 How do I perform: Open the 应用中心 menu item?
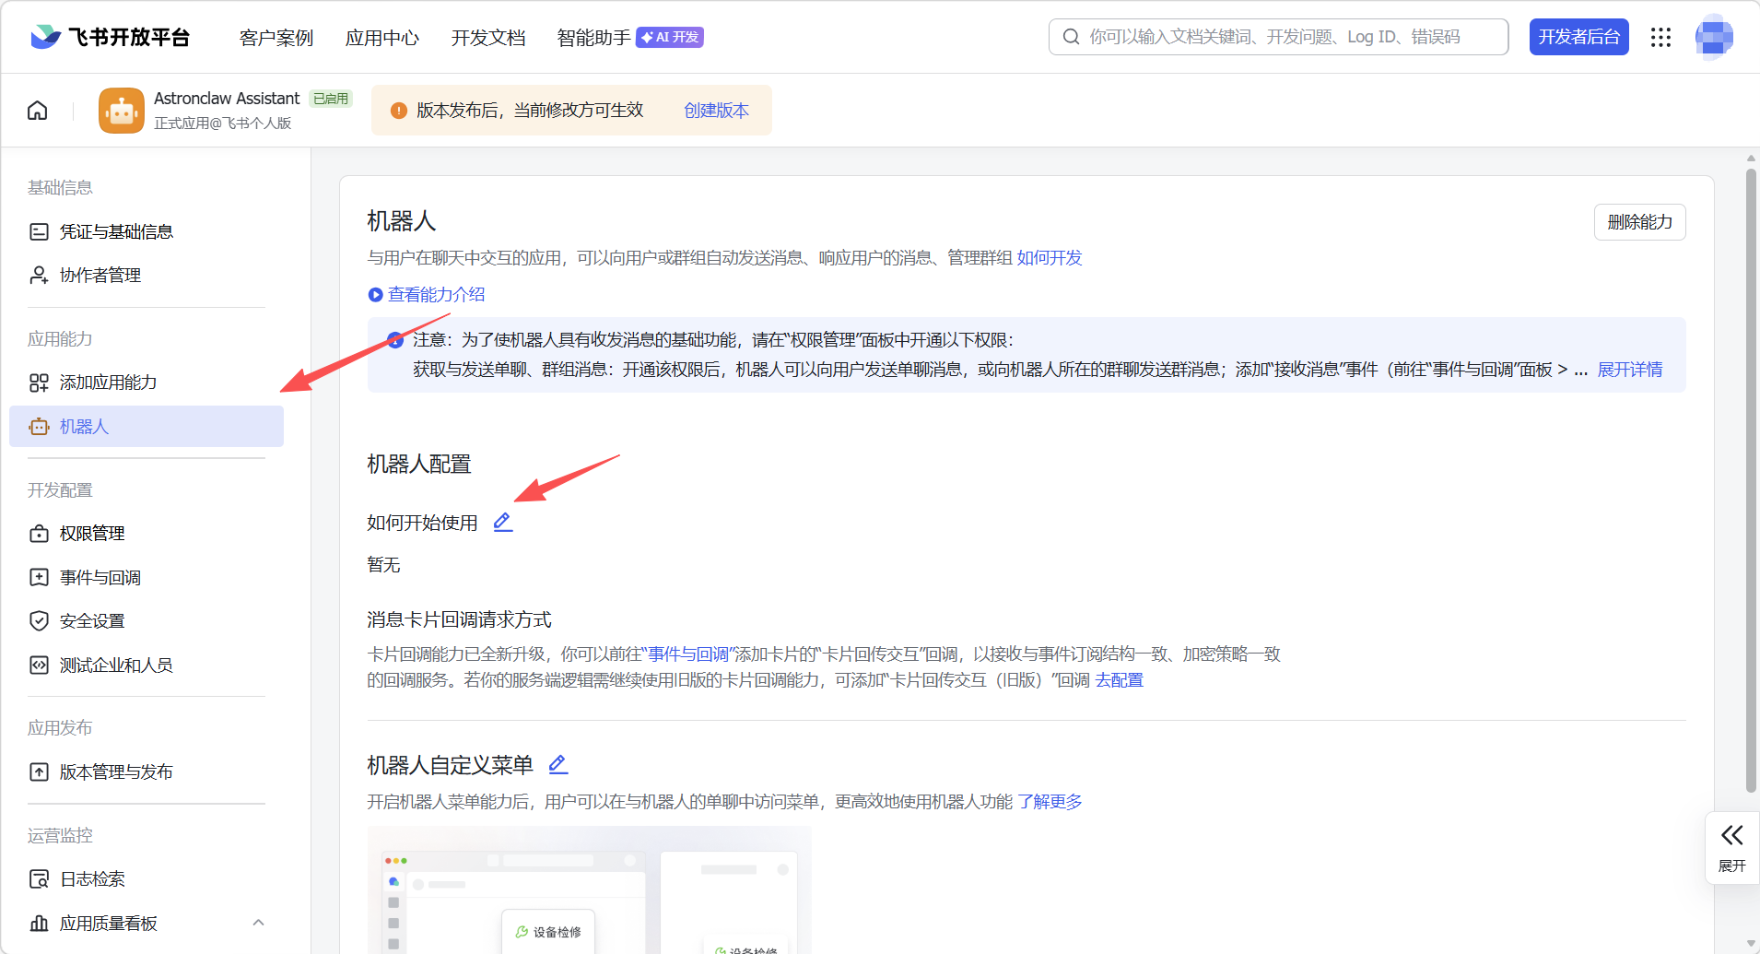(381, 38)
